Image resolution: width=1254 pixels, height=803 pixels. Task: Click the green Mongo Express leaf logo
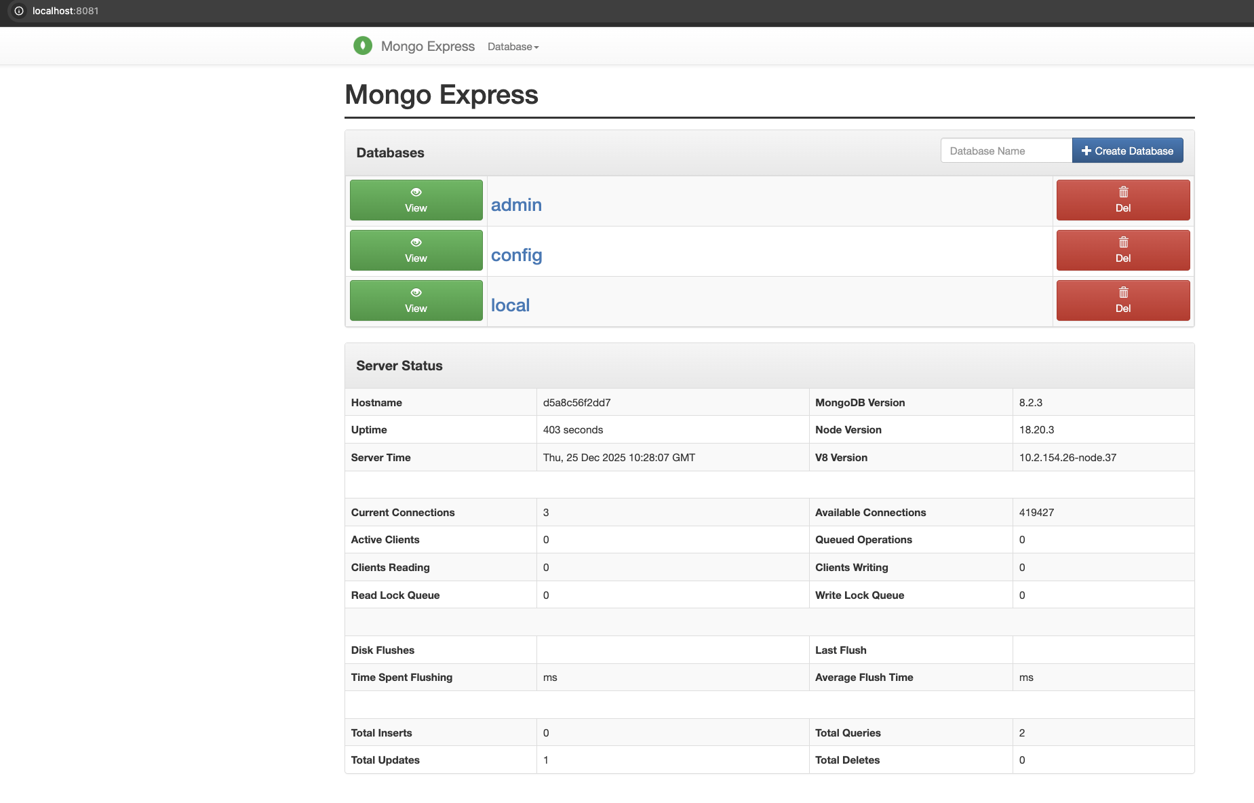tap(363, 45)
